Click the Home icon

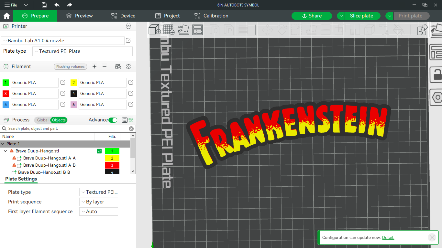(6, 16)
